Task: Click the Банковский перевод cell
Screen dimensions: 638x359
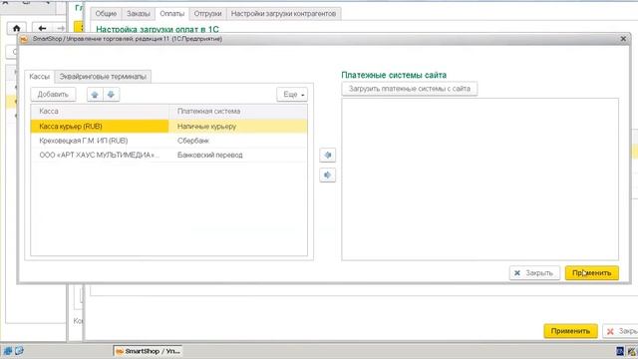Action: (x=238, y=156)
